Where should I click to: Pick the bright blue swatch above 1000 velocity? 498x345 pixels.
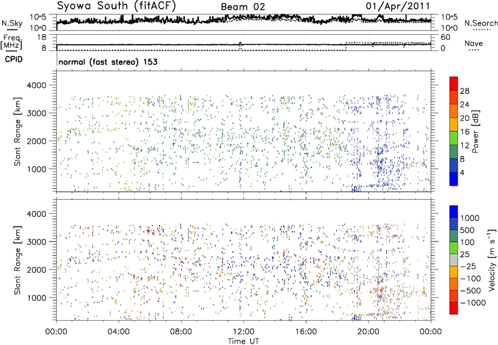[454, 212]
